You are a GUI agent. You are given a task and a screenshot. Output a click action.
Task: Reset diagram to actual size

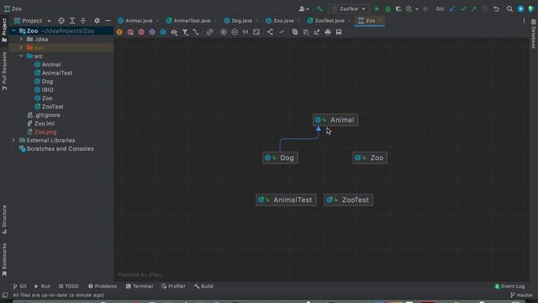pos(245,32)
